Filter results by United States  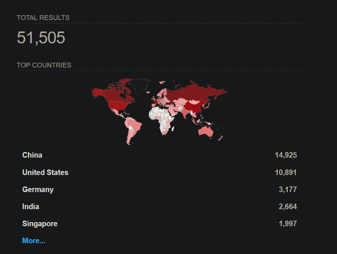[45, 172]
